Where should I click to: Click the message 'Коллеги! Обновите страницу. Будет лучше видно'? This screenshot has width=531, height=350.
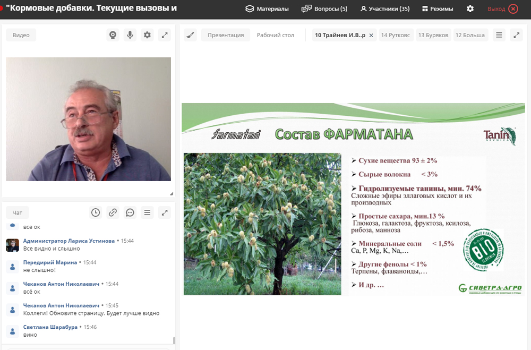pyautogui.click(x=91, y=313)
